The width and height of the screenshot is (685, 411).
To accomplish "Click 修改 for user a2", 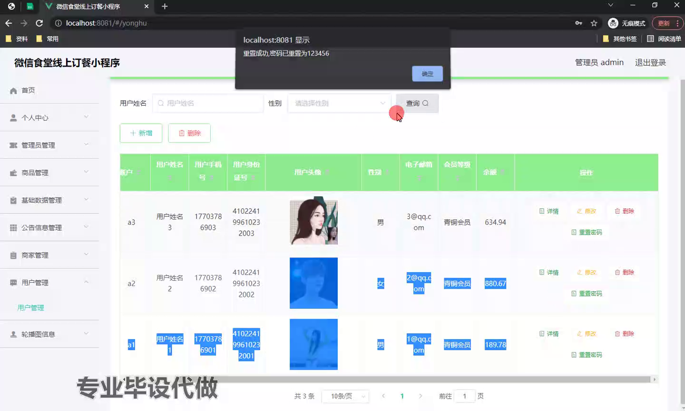I will click(x=587, y=273).
